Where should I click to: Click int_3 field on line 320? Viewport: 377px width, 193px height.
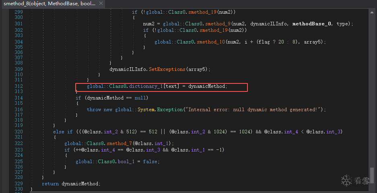pos(334,132)
